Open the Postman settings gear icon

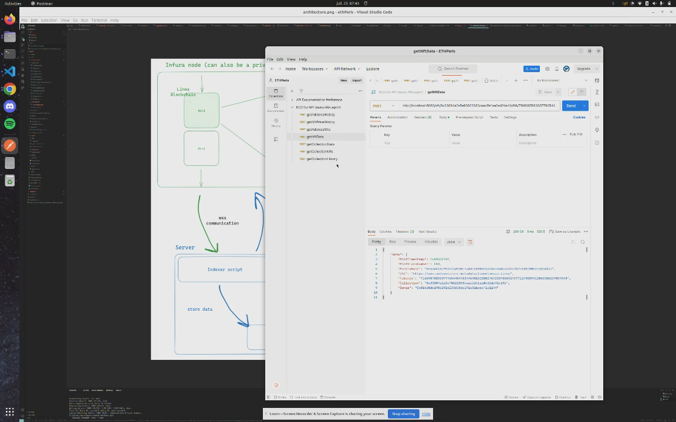[547, 69]
